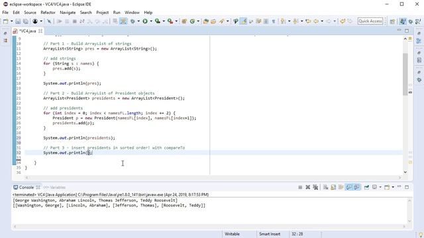Click the Open Task folder icon

click(x=213, y=21)
